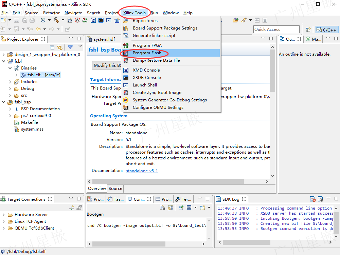Open System Generator Co-Debug Settings
340x255 pixels.
[171, 100]
